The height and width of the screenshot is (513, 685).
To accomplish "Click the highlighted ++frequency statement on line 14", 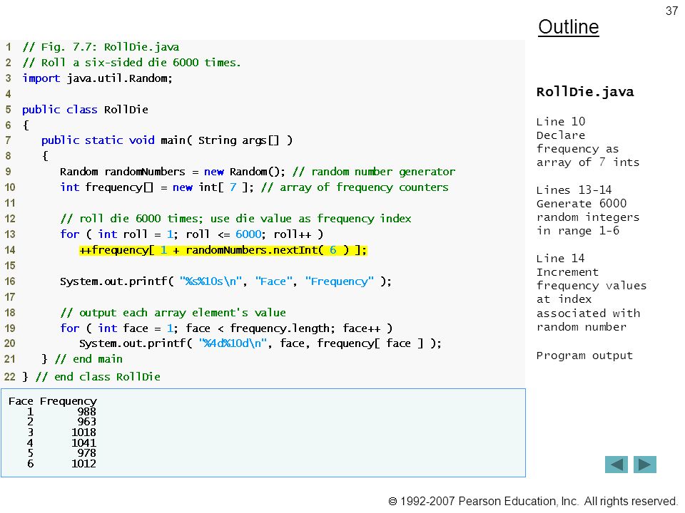I will tap(223, 250).
